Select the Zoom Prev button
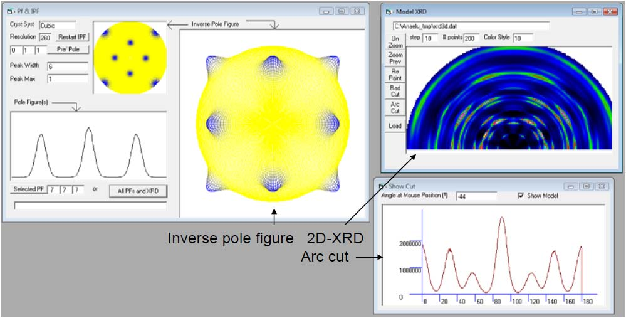This screenshot has height=318, width=626. (395, 58)
